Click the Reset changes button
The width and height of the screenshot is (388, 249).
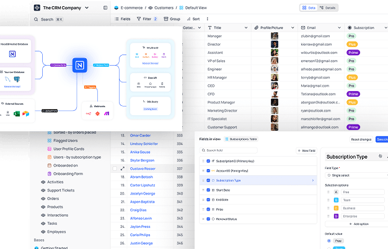[x=361, y=139]
